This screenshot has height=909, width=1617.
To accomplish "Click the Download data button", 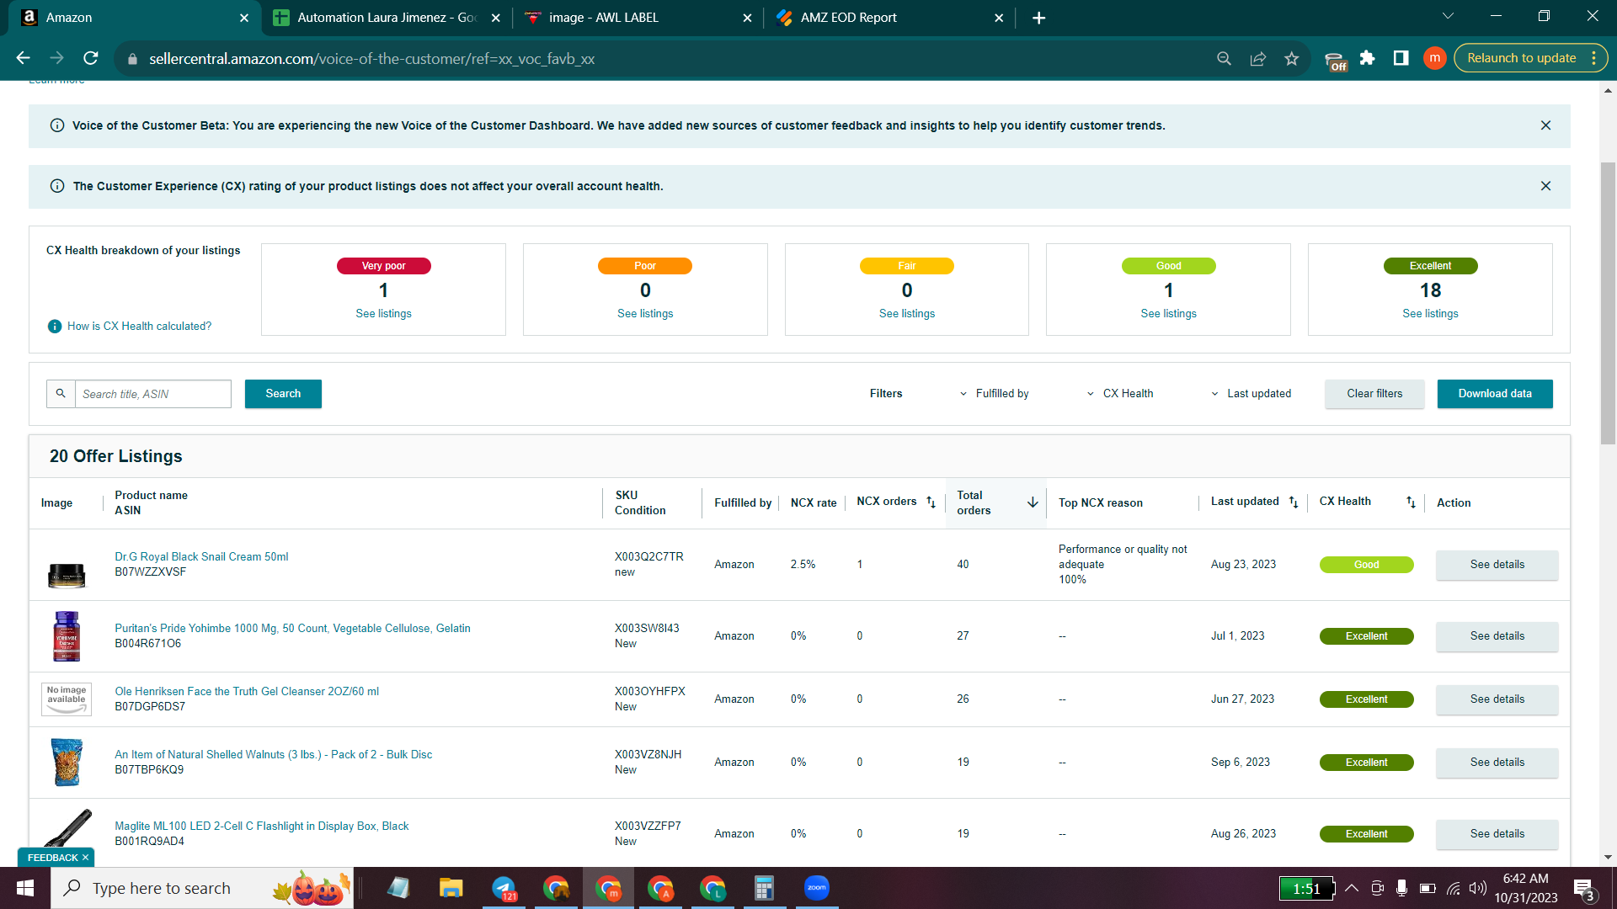I will pos(1495,393).
